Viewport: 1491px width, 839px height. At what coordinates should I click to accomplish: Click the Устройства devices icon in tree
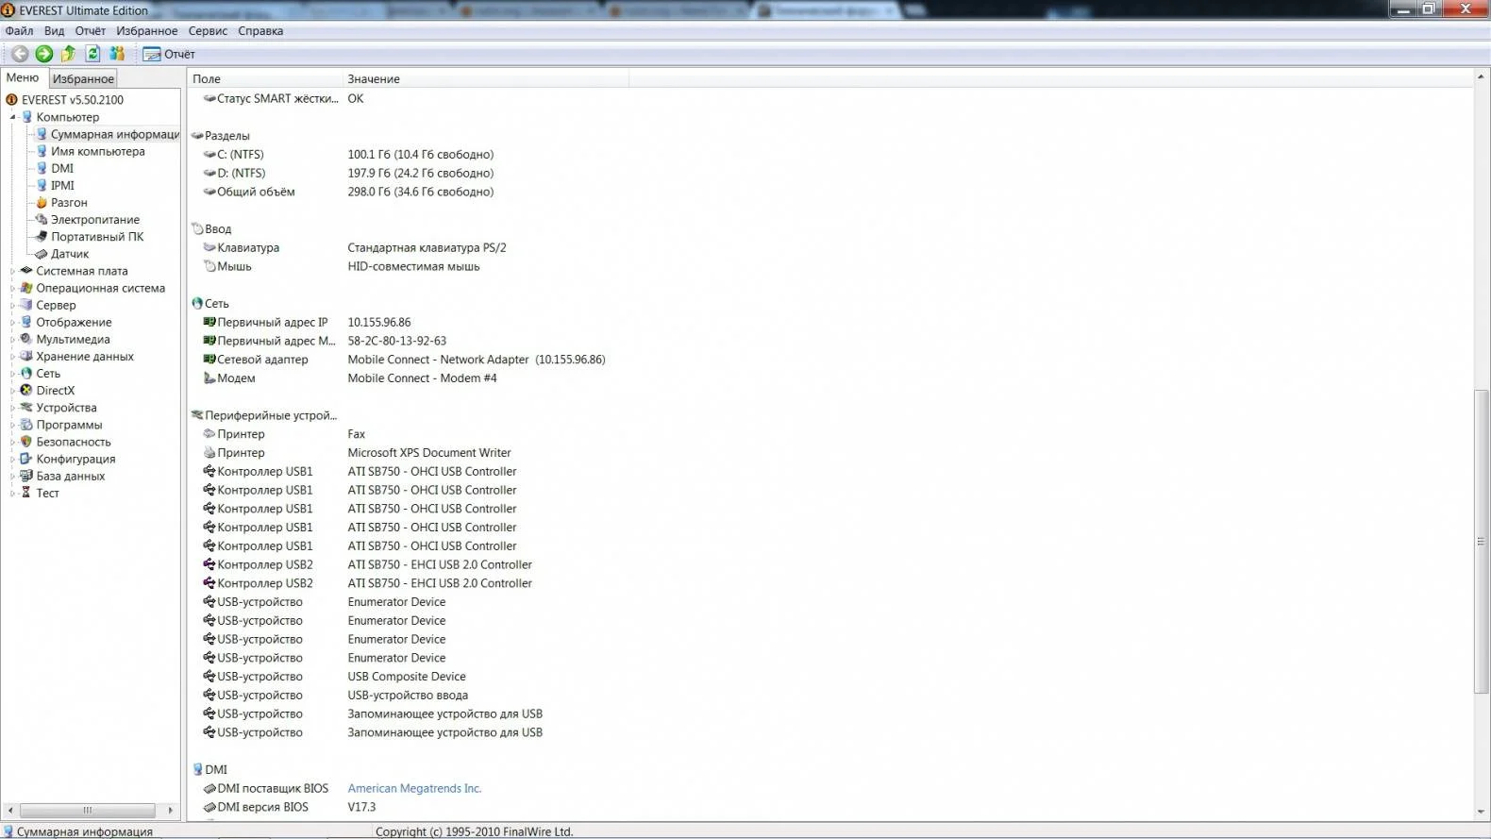(26, 408)
